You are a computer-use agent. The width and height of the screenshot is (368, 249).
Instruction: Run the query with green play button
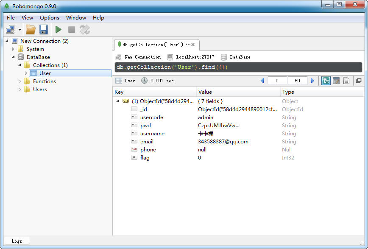point(58,30)
